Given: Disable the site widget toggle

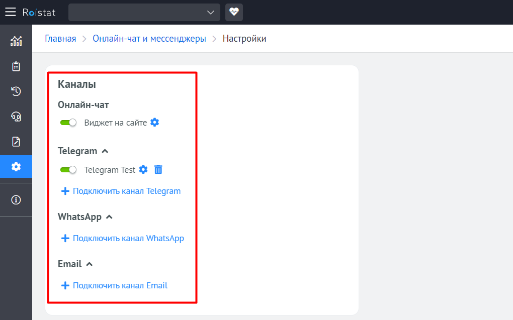Looking at the screenshot, I should point(68,123).
